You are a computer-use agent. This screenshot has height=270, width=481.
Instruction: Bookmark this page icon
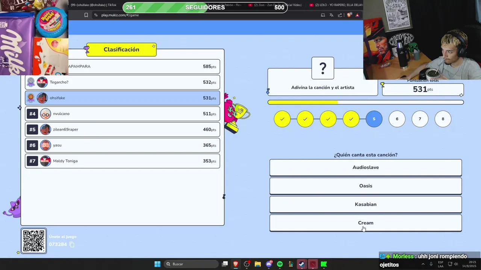coord(86,15)
